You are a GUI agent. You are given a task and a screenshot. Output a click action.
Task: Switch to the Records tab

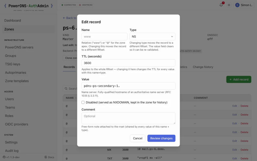click(69, 67)
